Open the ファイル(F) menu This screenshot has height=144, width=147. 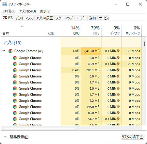pos(9,11)
